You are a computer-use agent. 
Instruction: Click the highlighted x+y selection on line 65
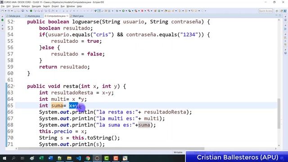[x=73, y=106]
